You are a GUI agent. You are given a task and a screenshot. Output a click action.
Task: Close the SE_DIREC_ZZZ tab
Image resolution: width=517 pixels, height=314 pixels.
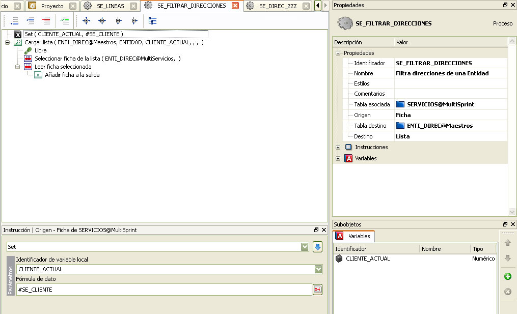[x=306, y=6]
